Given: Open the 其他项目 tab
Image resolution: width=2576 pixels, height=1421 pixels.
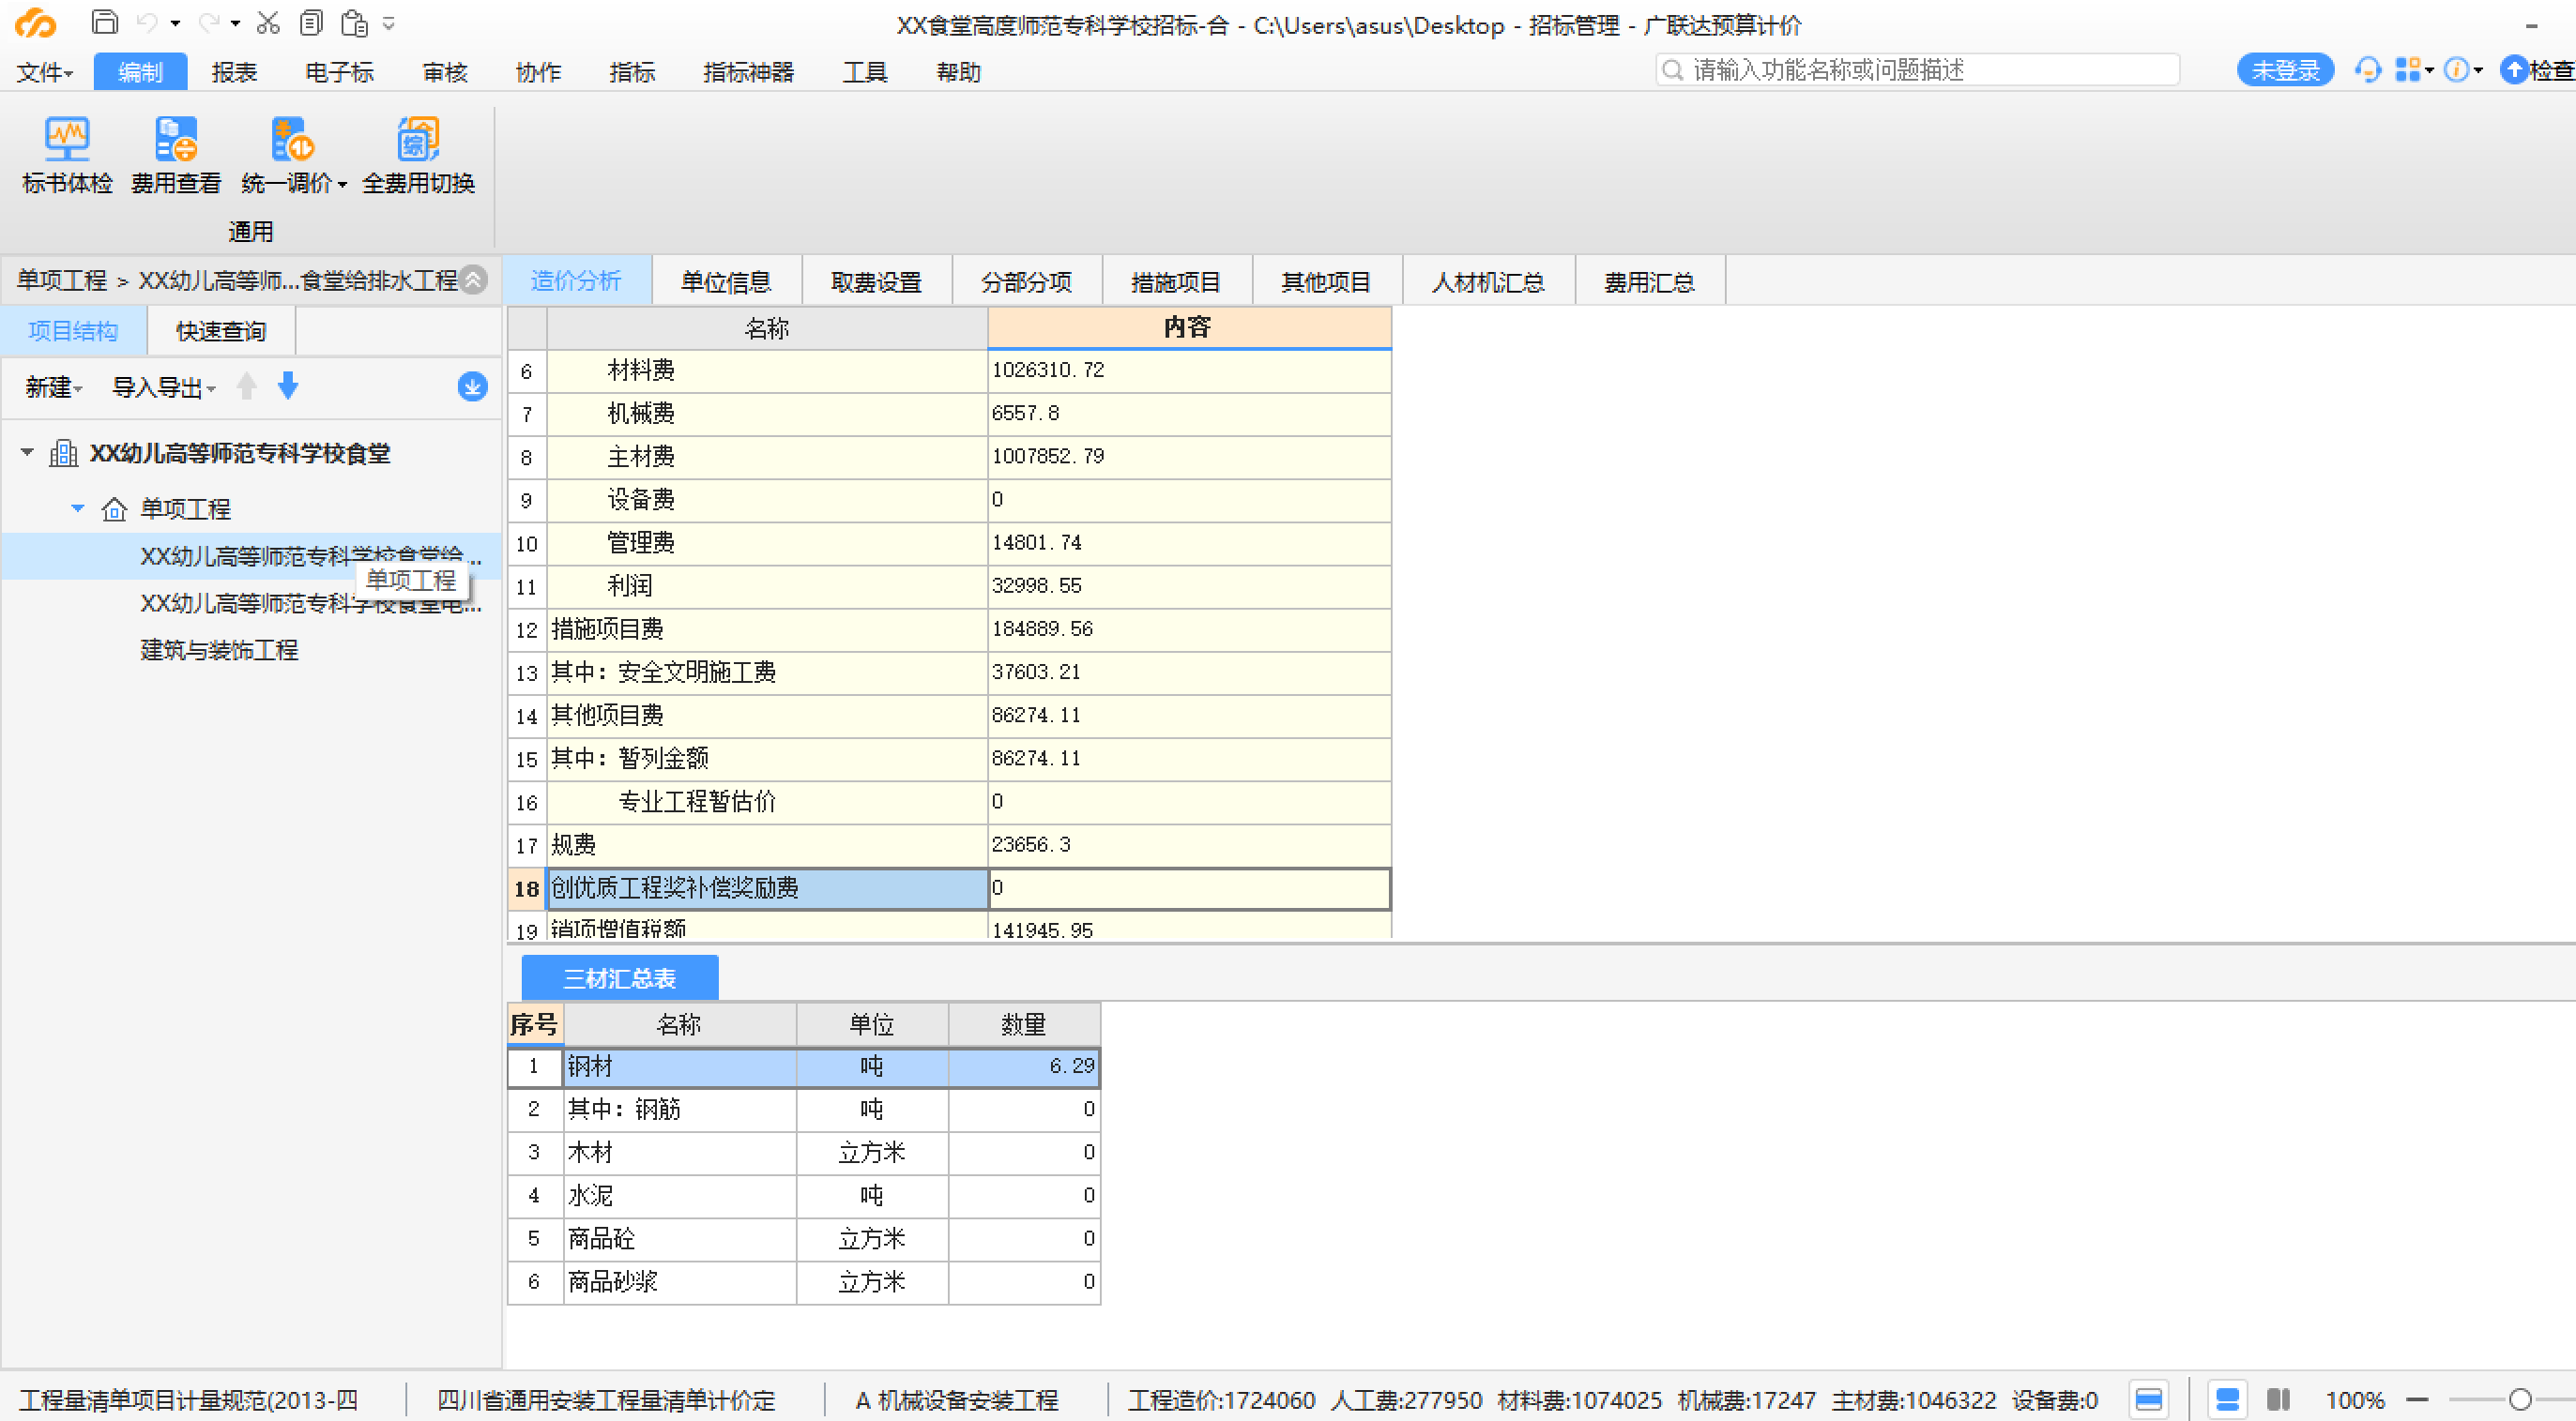Looking at the screenshot, I should pos(1326,281).
